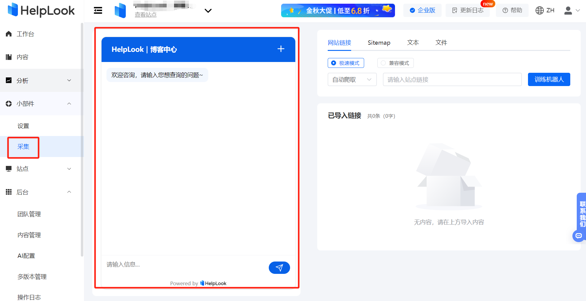
Task: Switch to 网站链接 tab
Action: coord(339,43)
